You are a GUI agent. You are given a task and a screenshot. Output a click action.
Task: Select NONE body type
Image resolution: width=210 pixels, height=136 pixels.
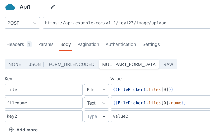pos(15,64)
